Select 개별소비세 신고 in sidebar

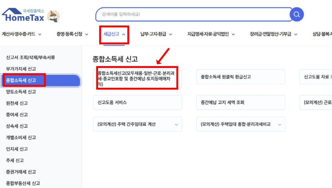pos(21,138)
